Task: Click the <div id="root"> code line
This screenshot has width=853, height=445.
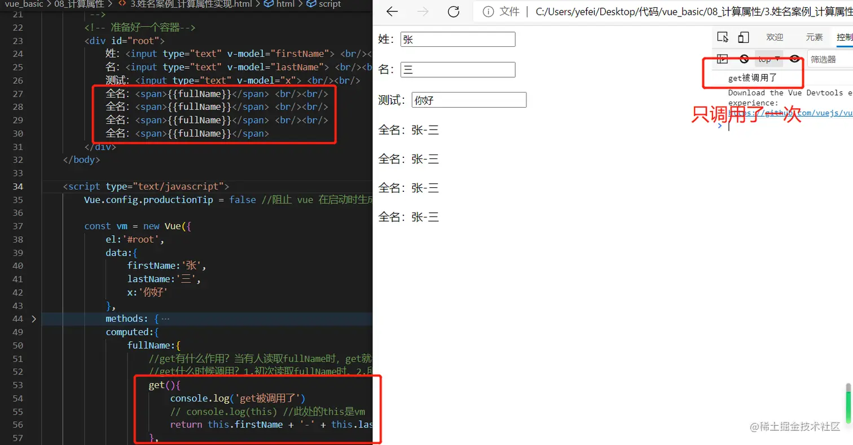Action: pos(124,41)
